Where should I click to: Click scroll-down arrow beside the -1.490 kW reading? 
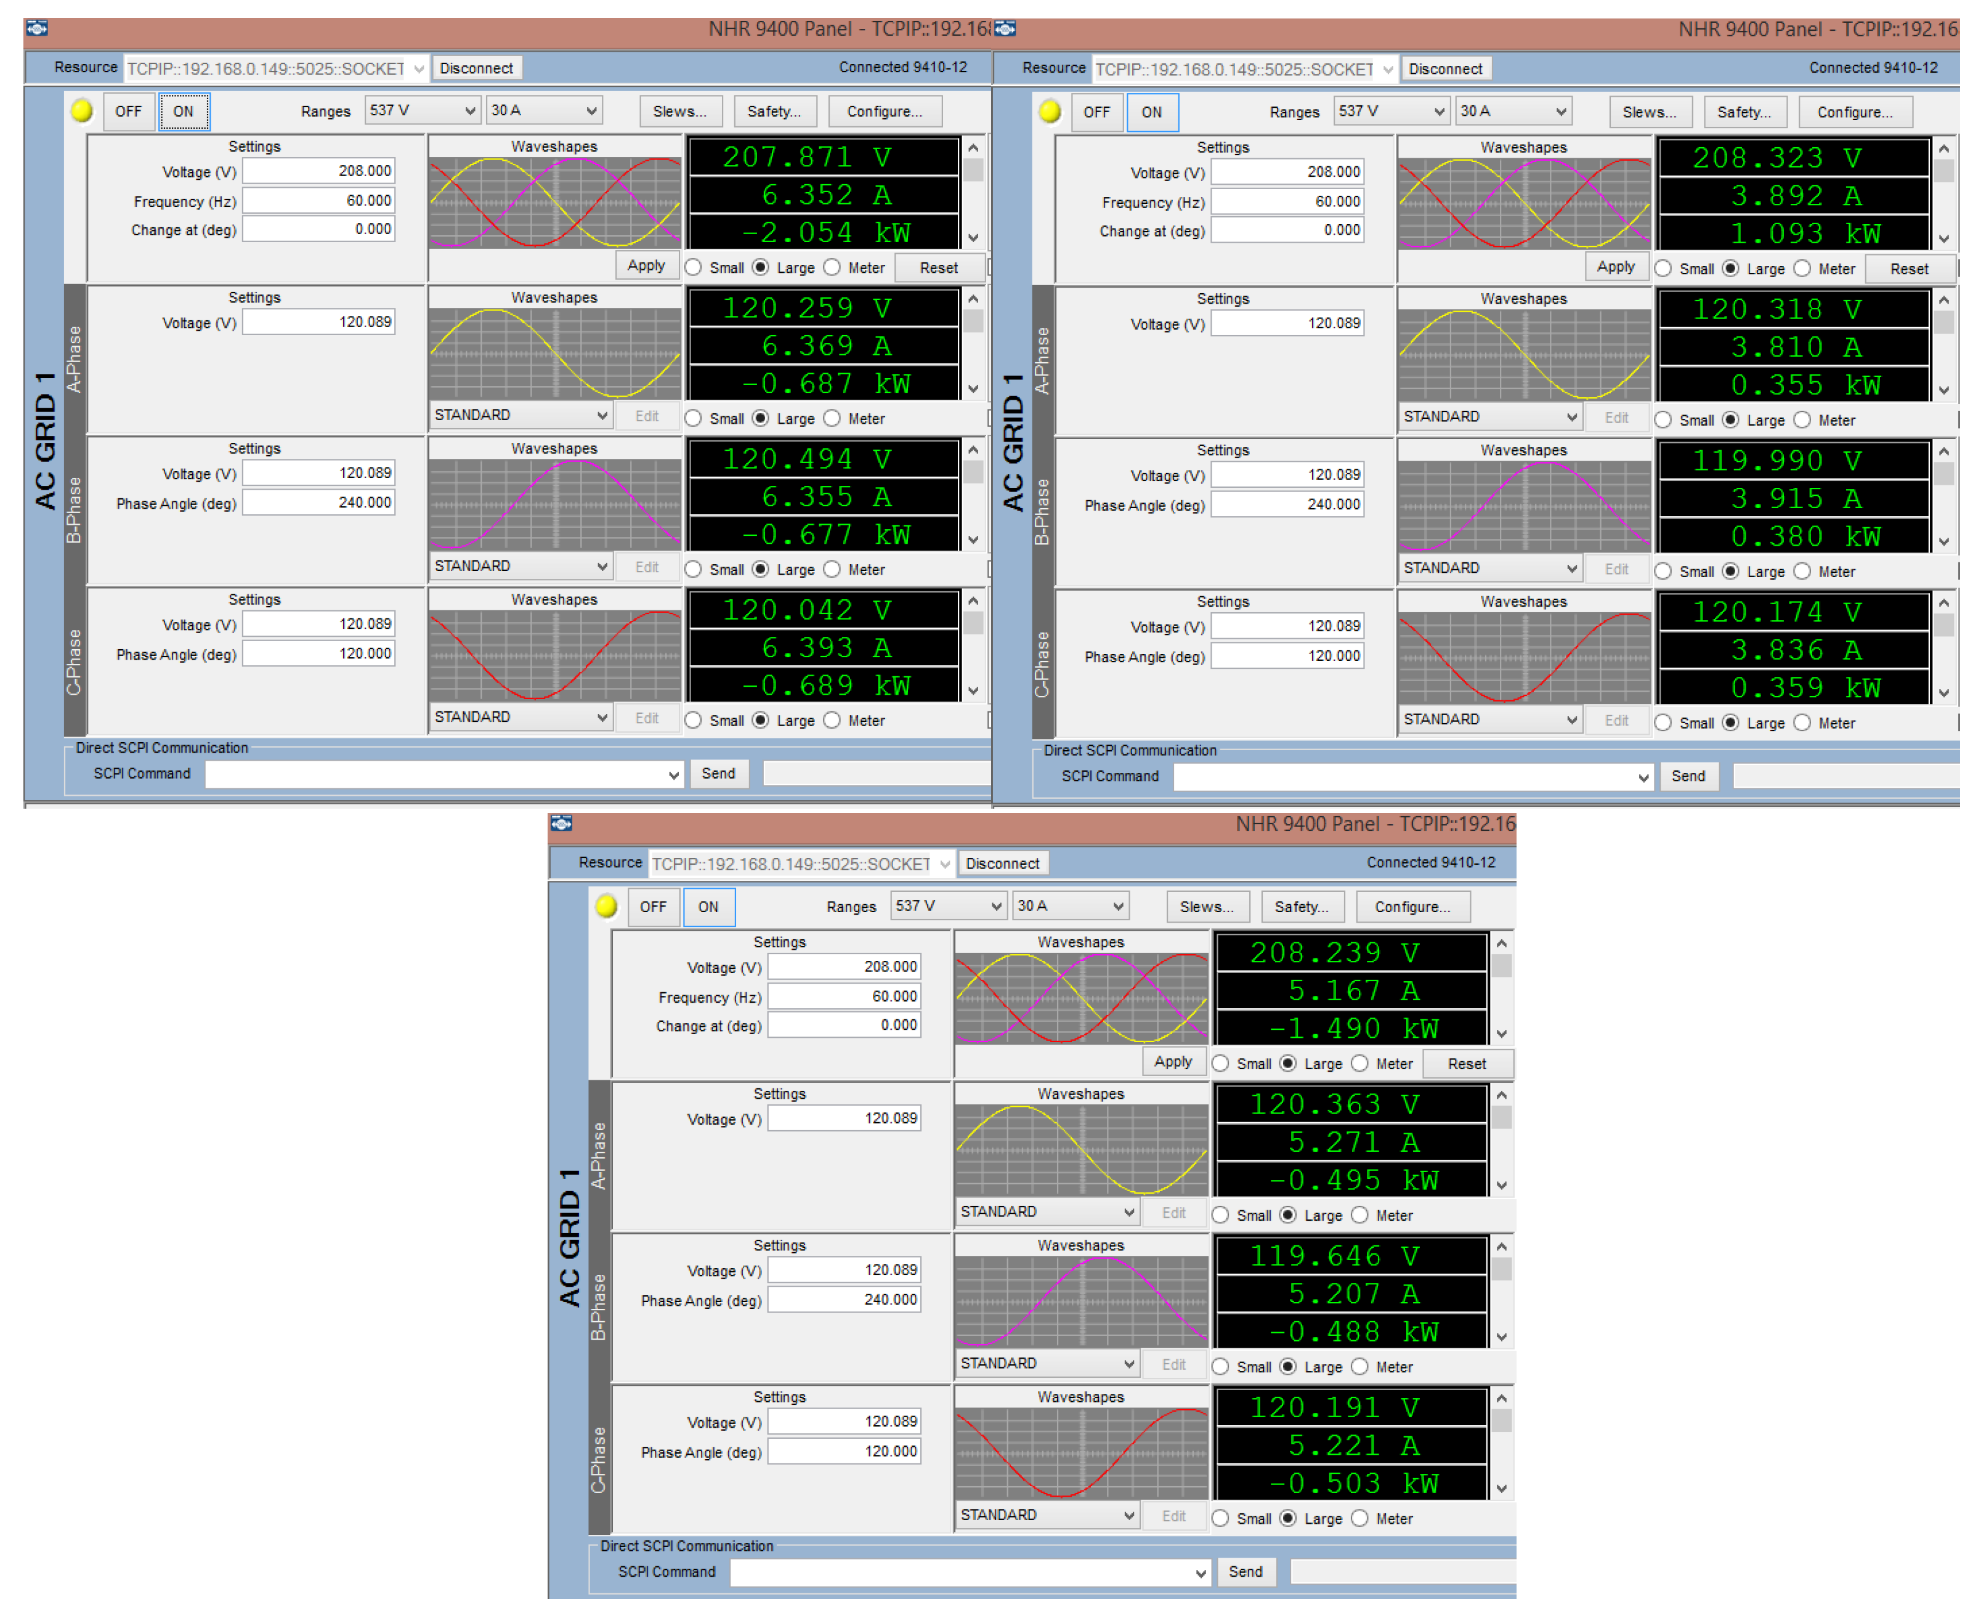coord(1501,1033)
